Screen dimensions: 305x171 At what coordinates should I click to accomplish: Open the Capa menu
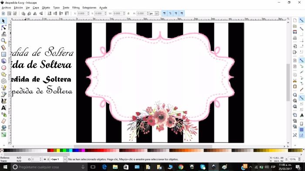(x=36, y=7)
